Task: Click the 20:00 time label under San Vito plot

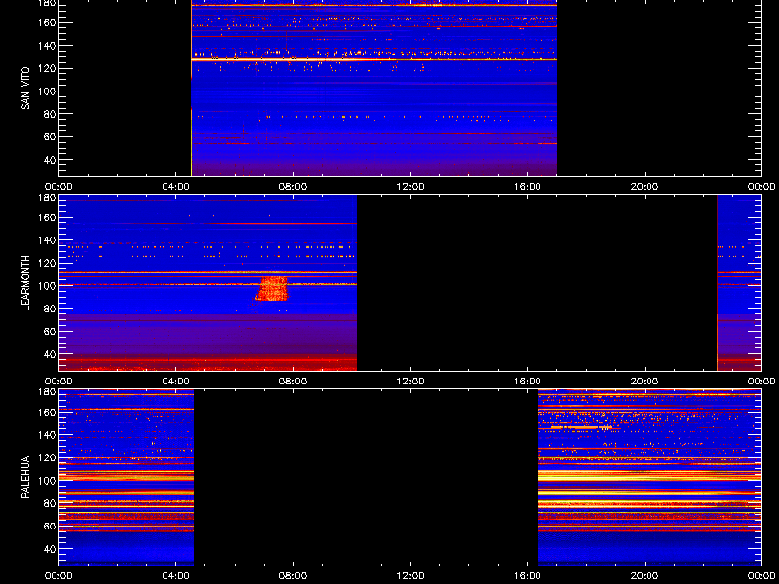Action: pyautogui.click(x=645, y=187)
